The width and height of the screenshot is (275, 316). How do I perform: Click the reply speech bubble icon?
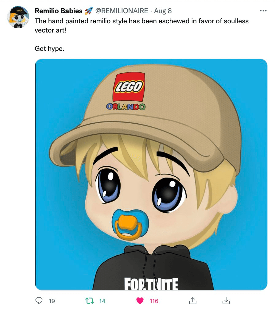coord(39,300)
